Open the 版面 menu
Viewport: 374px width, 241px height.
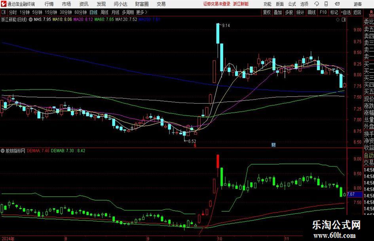click(279, 4)
